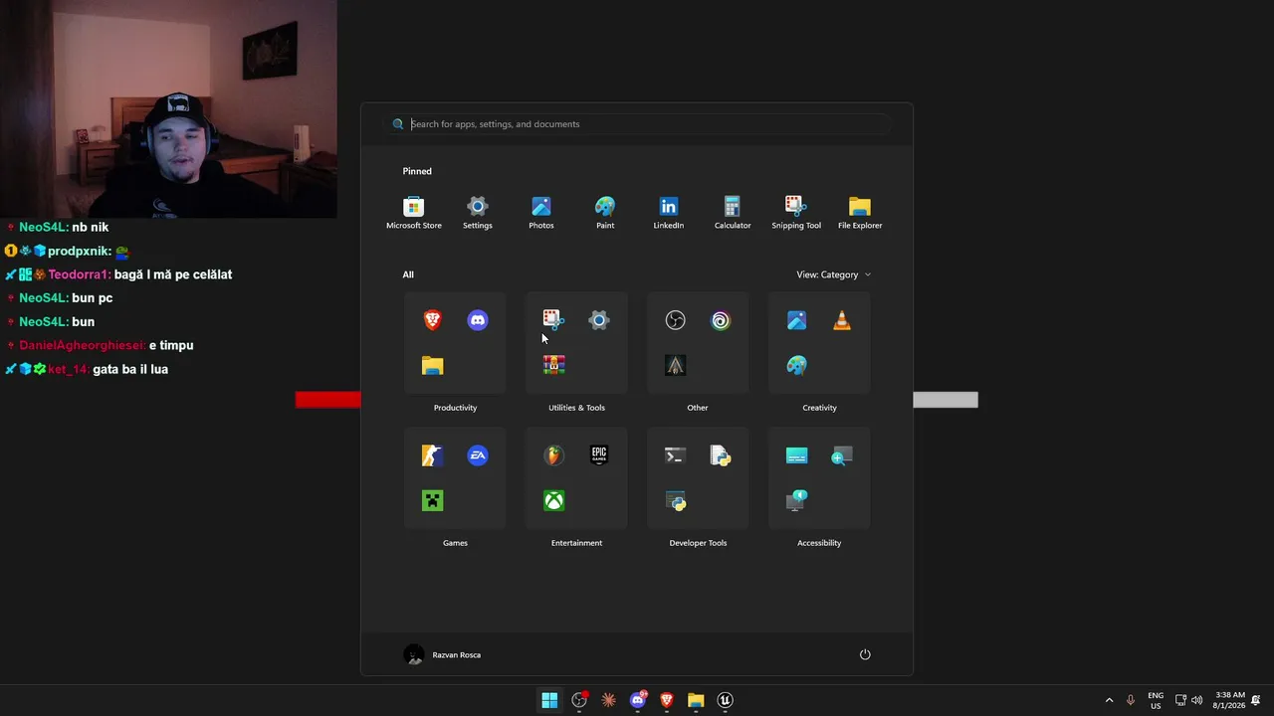This screenshot has height=716, width=1274.
Task: Open the Entertainment category label
Action: tap(576, 543)
